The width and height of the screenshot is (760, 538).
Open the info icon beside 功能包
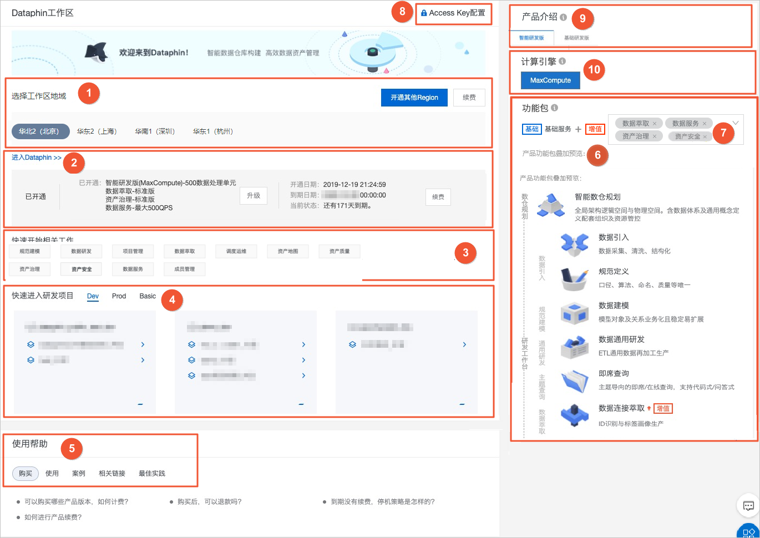[x=555, y=108]
